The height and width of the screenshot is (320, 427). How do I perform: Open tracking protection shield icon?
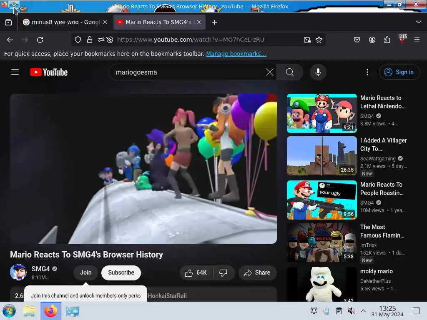78,40
